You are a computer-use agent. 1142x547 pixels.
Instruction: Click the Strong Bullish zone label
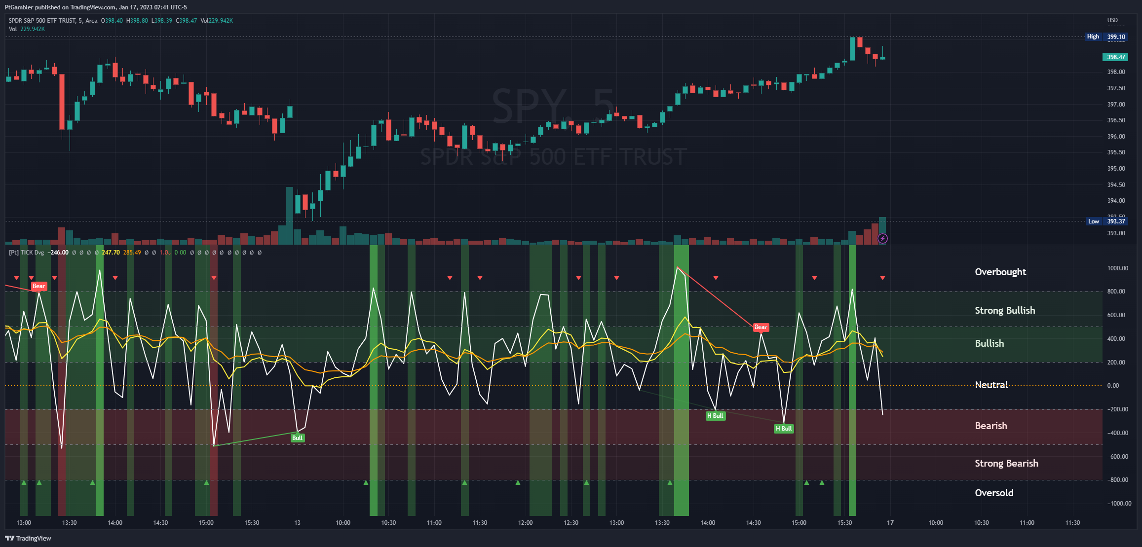coord(1005,311)
